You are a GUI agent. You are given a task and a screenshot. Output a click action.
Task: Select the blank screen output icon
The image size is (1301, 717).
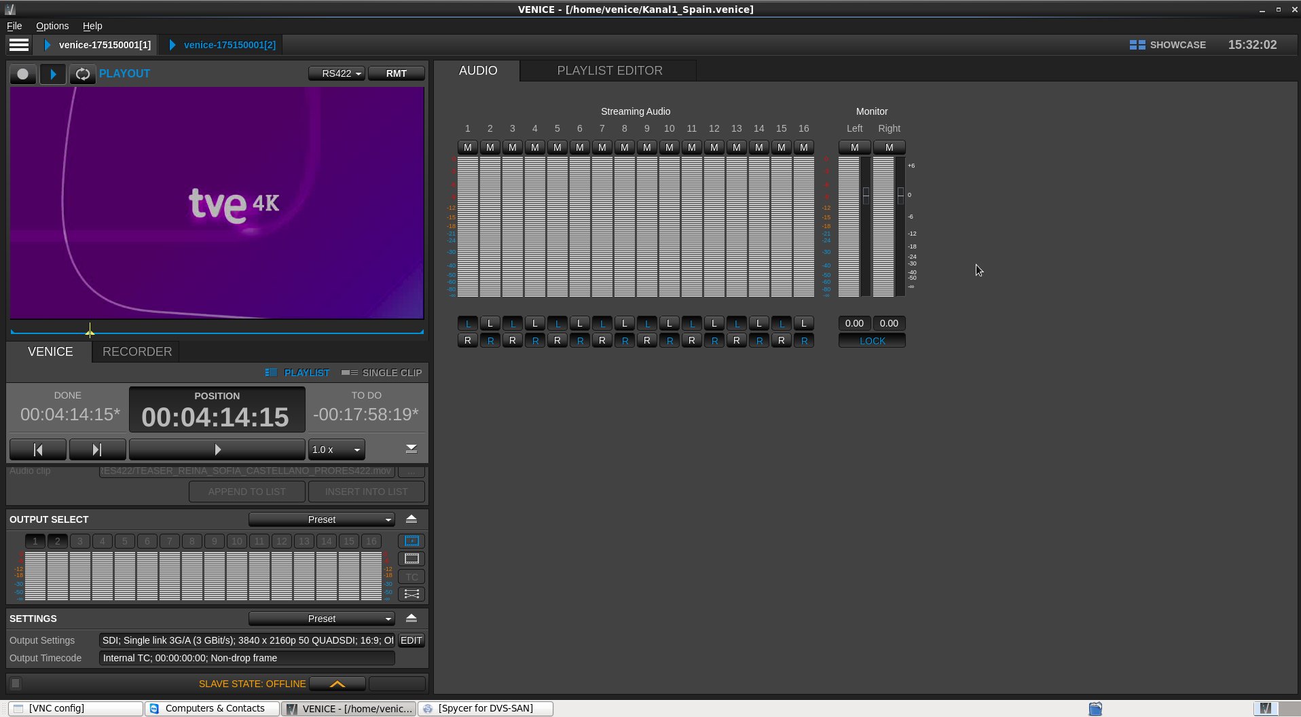pos(411,559)
